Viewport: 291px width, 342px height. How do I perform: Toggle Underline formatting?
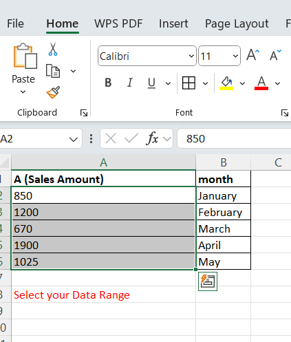[x=151, y=83]
